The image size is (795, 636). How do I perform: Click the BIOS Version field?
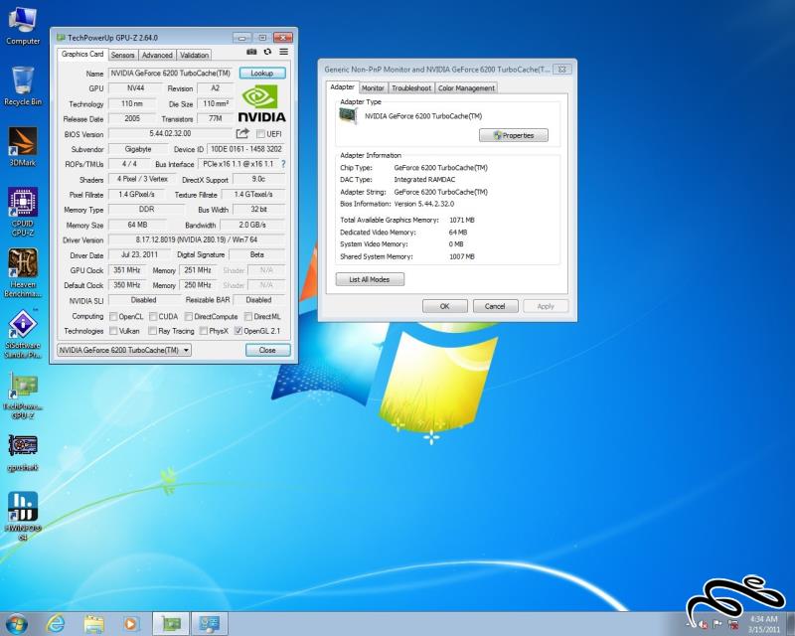click(170, 133)
